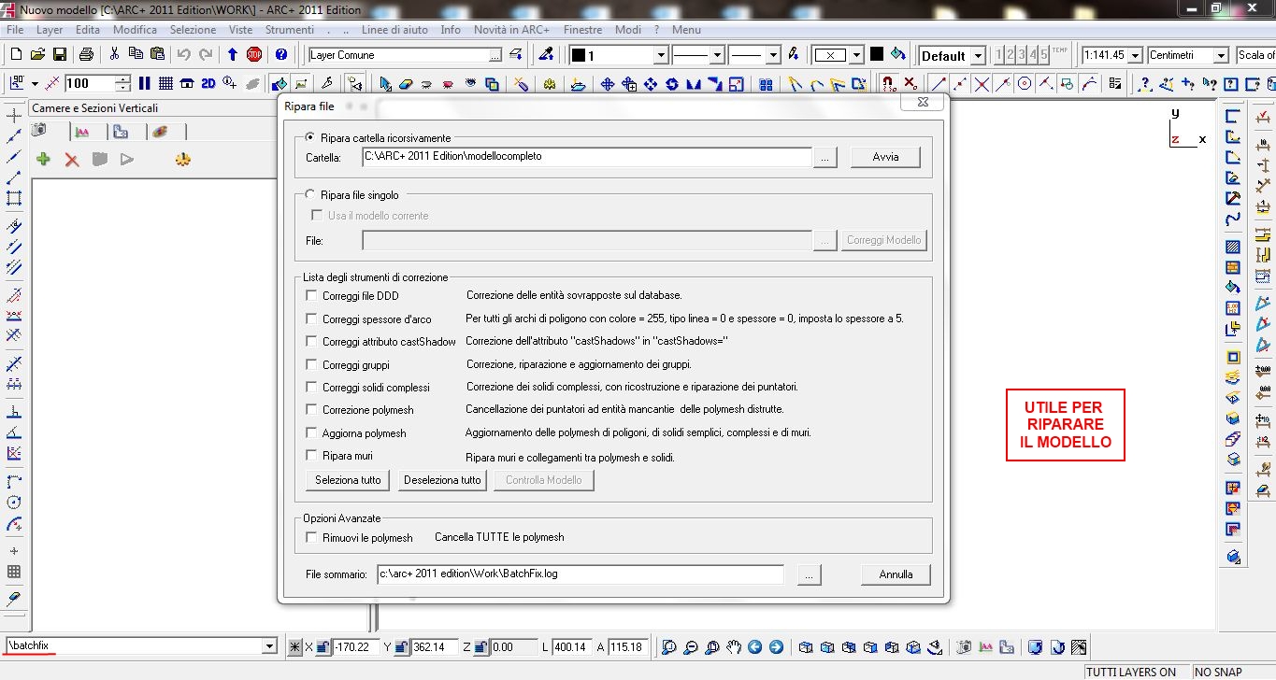Click 'Deseleziona tutto' button
Screen dimensions: 1276x680
pos(442,480)
